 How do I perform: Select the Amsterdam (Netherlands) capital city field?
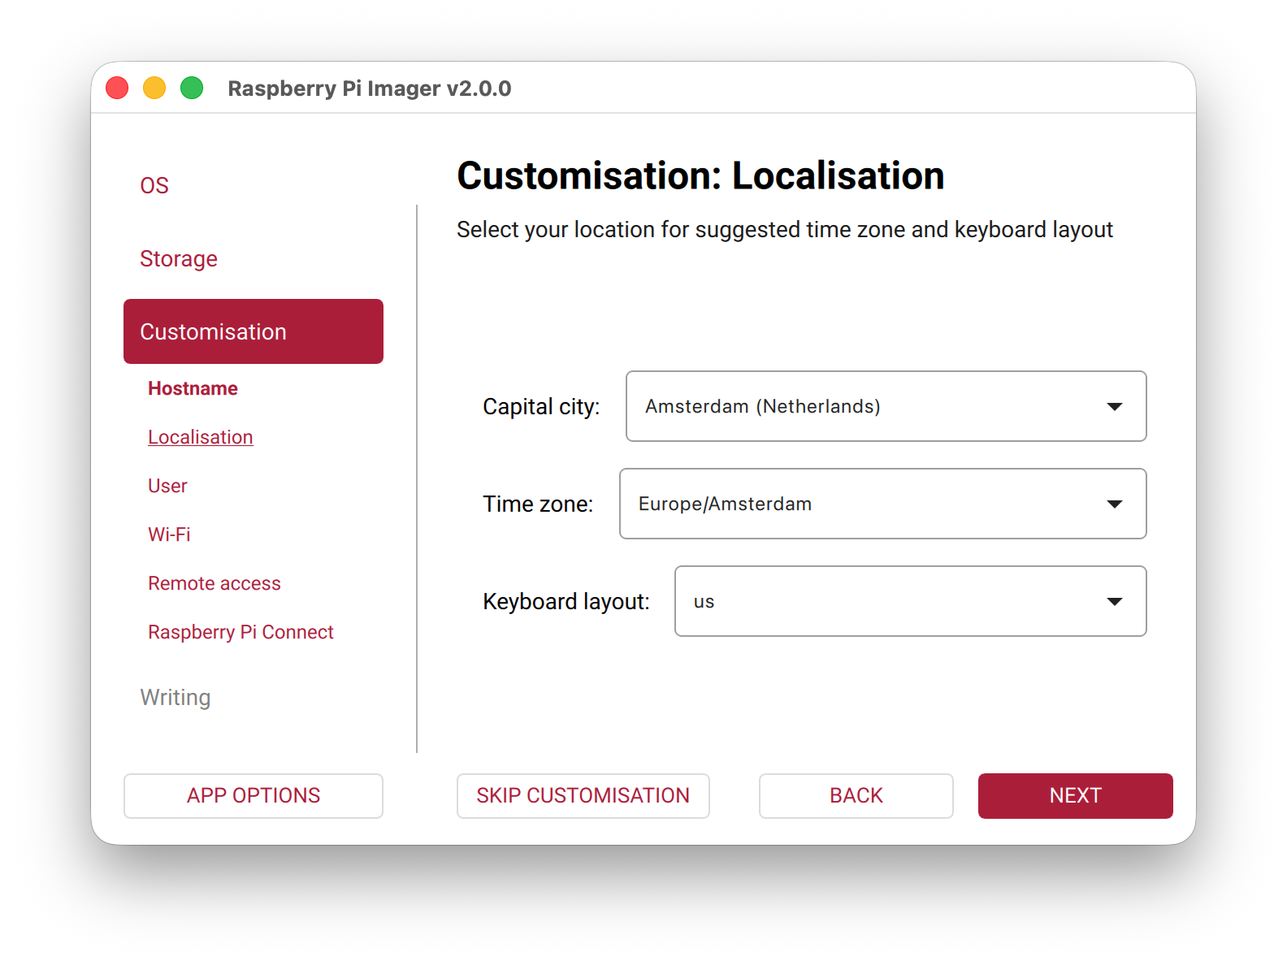(861, 406)
